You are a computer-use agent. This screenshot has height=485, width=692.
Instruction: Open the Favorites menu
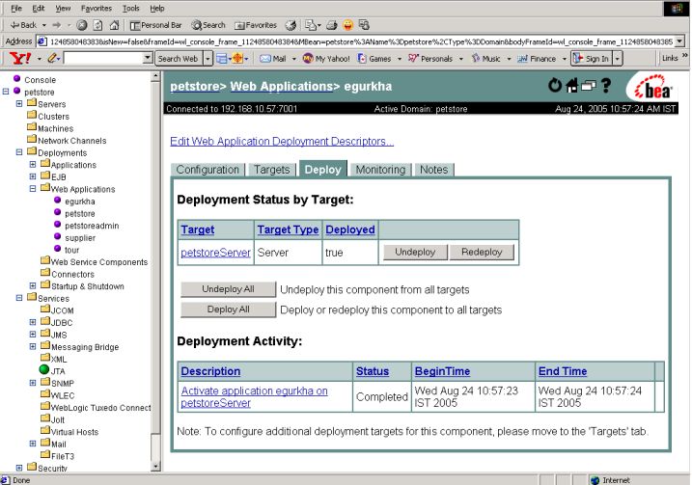[97, 8]
